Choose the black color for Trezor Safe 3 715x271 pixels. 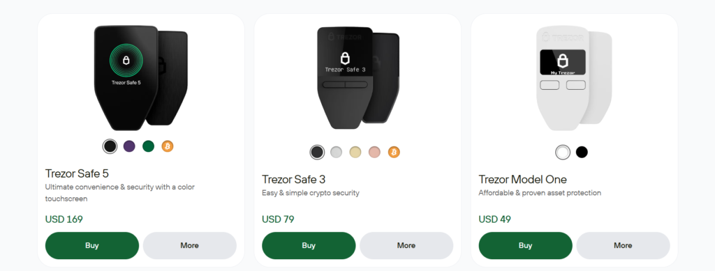coord(317,152)
